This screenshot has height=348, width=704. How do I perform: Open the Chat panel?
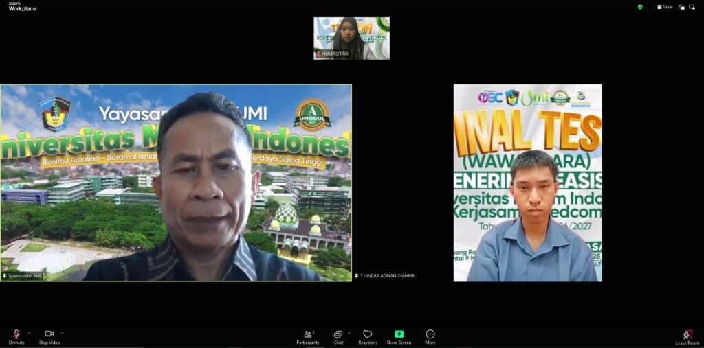pos(338,335)
